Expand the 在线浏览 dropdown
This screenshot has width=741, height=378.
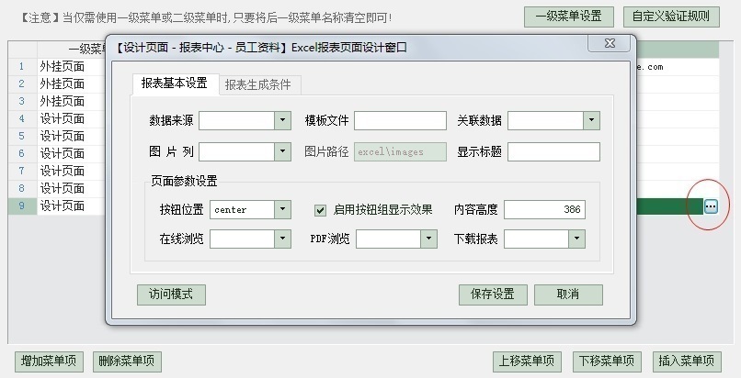pos(282,239)
